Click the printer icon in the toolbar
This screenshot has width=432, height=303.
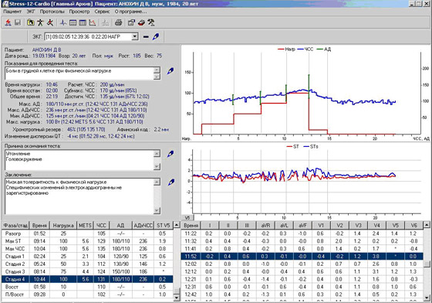click(119, 22)
